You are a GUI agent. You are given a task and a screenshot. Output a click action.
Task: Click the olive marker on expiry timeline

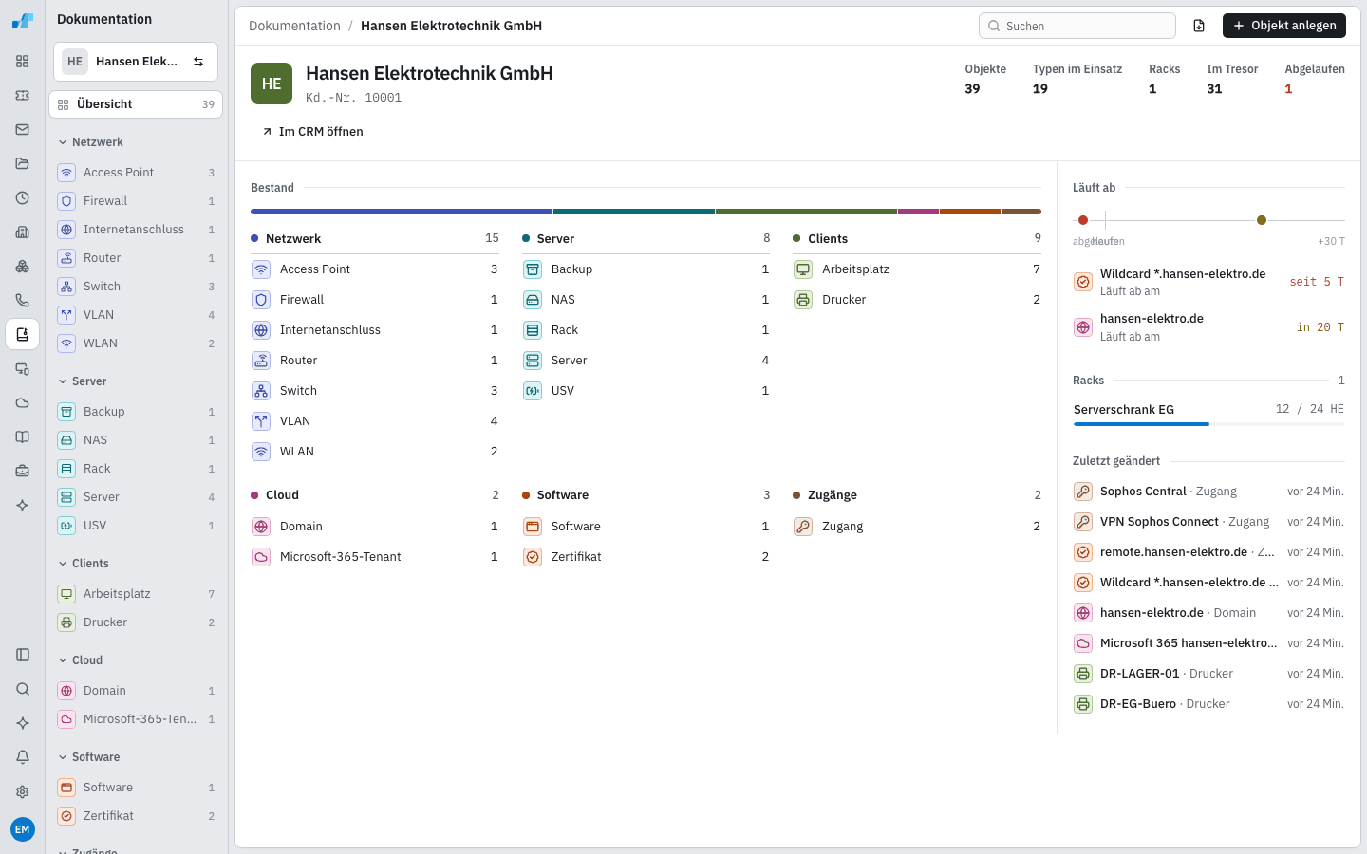(x=1262, y=220)
